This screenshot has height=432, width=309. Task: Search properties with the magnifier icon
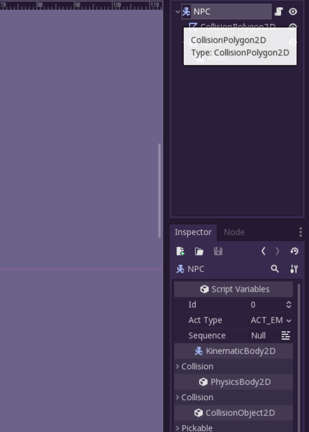pos(275,269)
